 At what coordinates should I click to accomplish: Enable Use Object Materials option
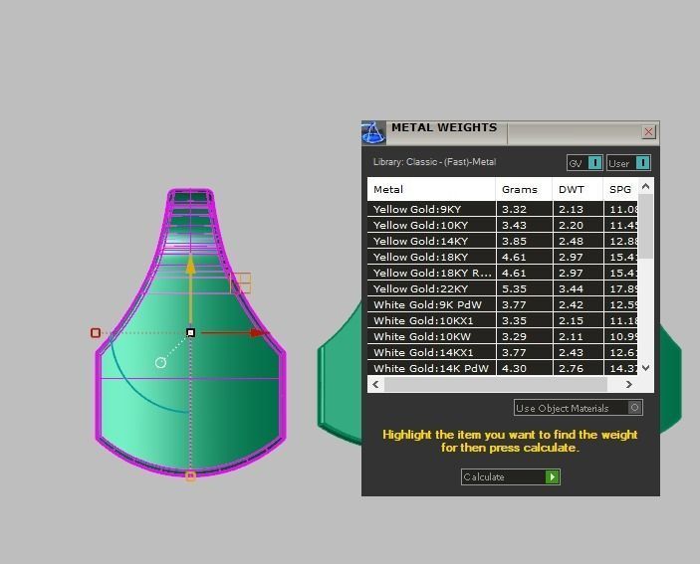point(635,408)
